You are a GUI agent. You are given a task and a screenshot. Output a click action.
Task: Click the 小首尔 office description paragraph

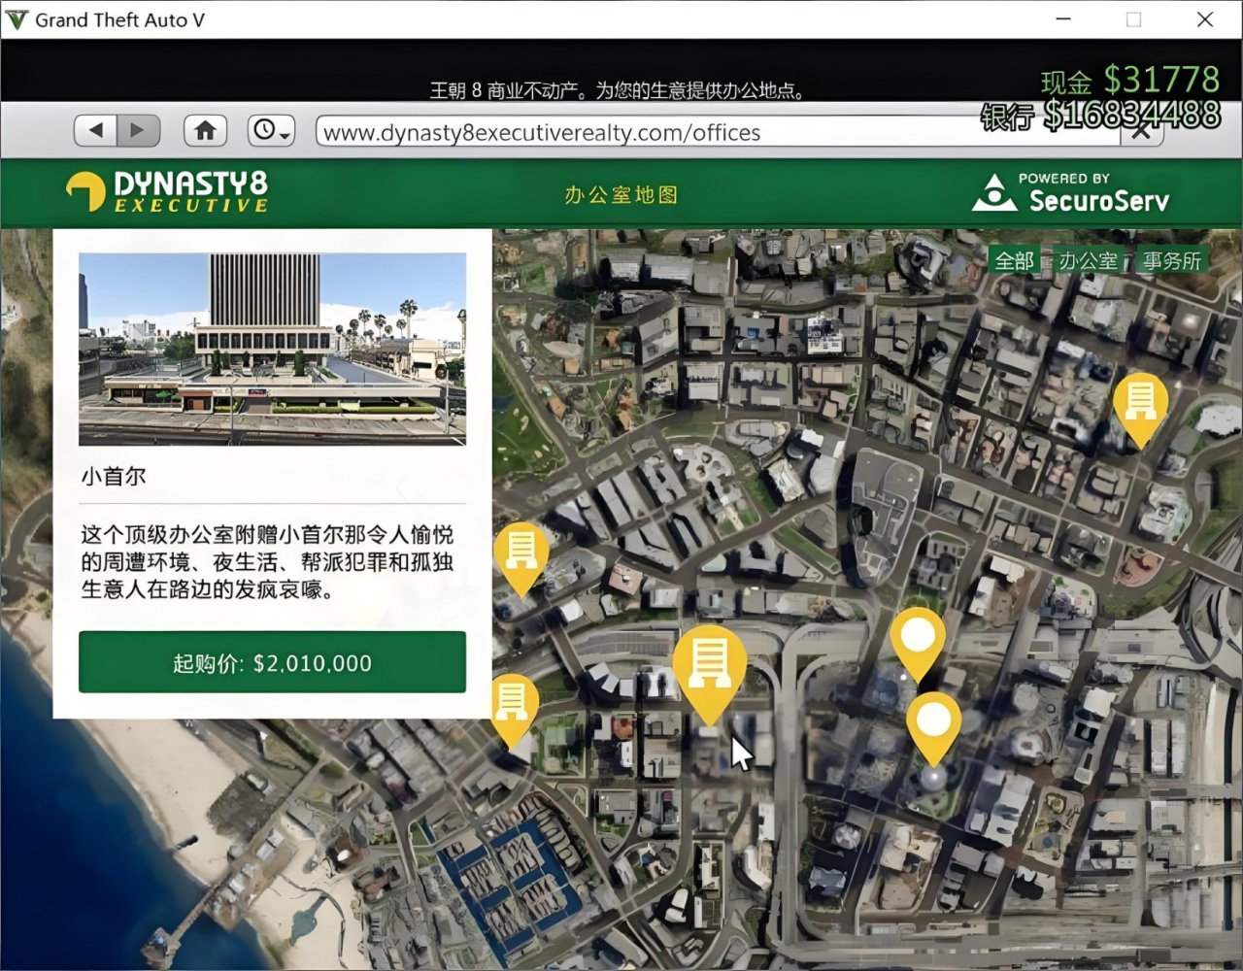267,561
